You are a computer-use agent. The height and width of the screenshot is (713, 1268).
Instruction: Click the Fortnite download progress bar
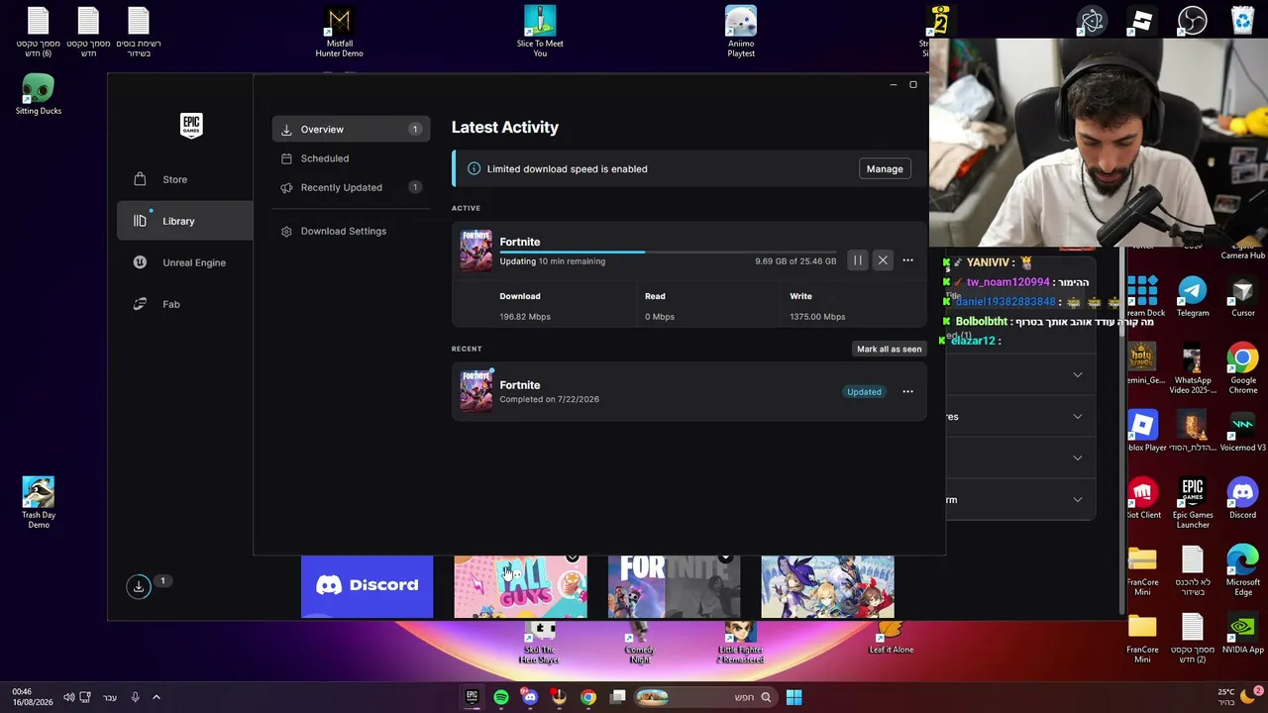668,252
